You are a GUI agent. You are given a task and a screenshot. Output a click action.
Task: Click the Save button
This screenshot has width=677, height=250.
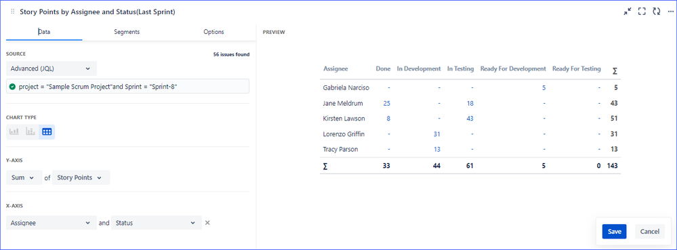pyautogui.click(x=615, y=232)
